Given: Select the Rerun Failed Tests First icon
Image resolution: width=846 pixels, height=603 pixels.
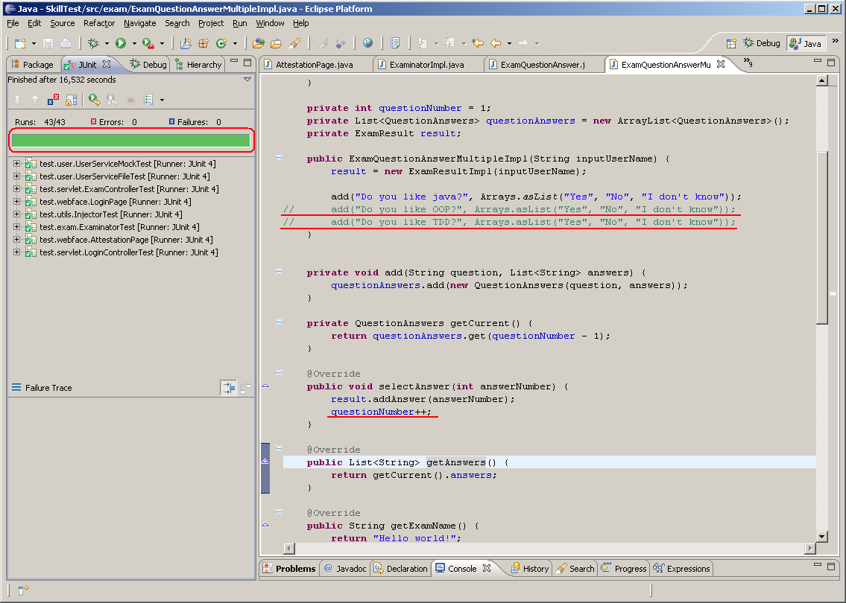Looking at the screenshot, I should [x=113, y=99].
